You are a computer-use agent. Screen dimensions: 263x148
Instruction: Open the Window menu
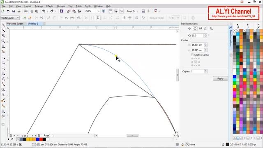click(98, 6)
